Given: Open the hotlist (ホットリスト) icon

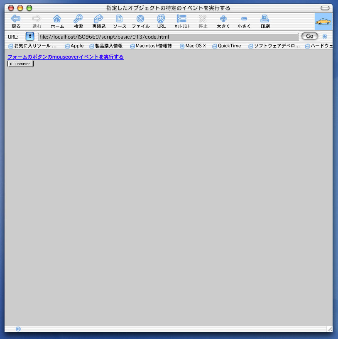Looking at the screenshot, I should [181, 19].
